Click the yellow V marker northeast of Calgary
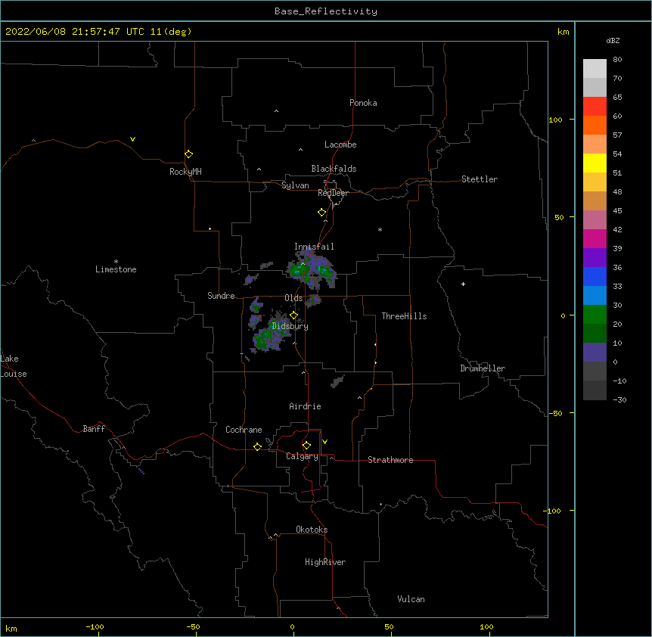The image size is (652, 637). [x=324, y=442]
